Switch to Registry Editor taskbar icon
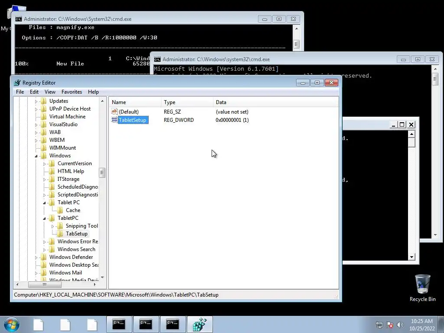Screen dimensions: 444x333 [199, 324]
